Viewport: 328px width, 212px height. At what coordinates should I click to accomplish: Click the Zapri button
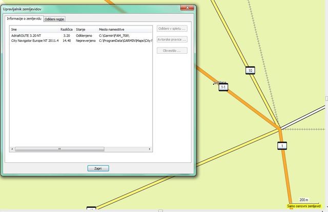click(x=98, y=168)
